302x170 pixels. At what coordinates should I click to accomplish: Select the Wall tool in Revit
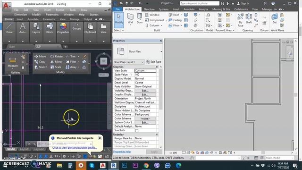(x=130, y=19)
